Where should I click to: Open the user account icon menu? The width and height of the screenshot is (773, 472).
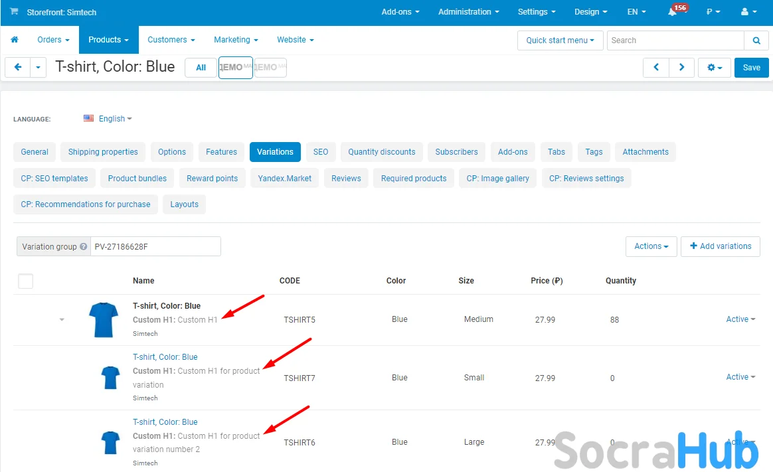click(748, 12)
